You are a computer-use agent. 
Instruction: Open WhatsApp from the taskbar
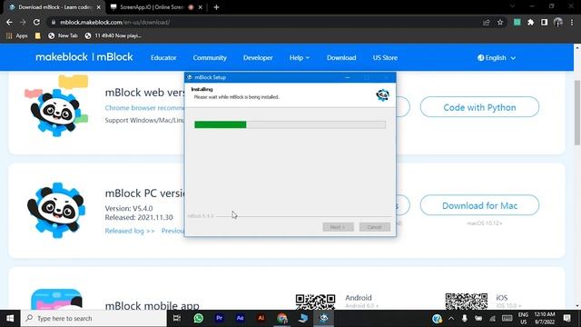coord(198,319)
